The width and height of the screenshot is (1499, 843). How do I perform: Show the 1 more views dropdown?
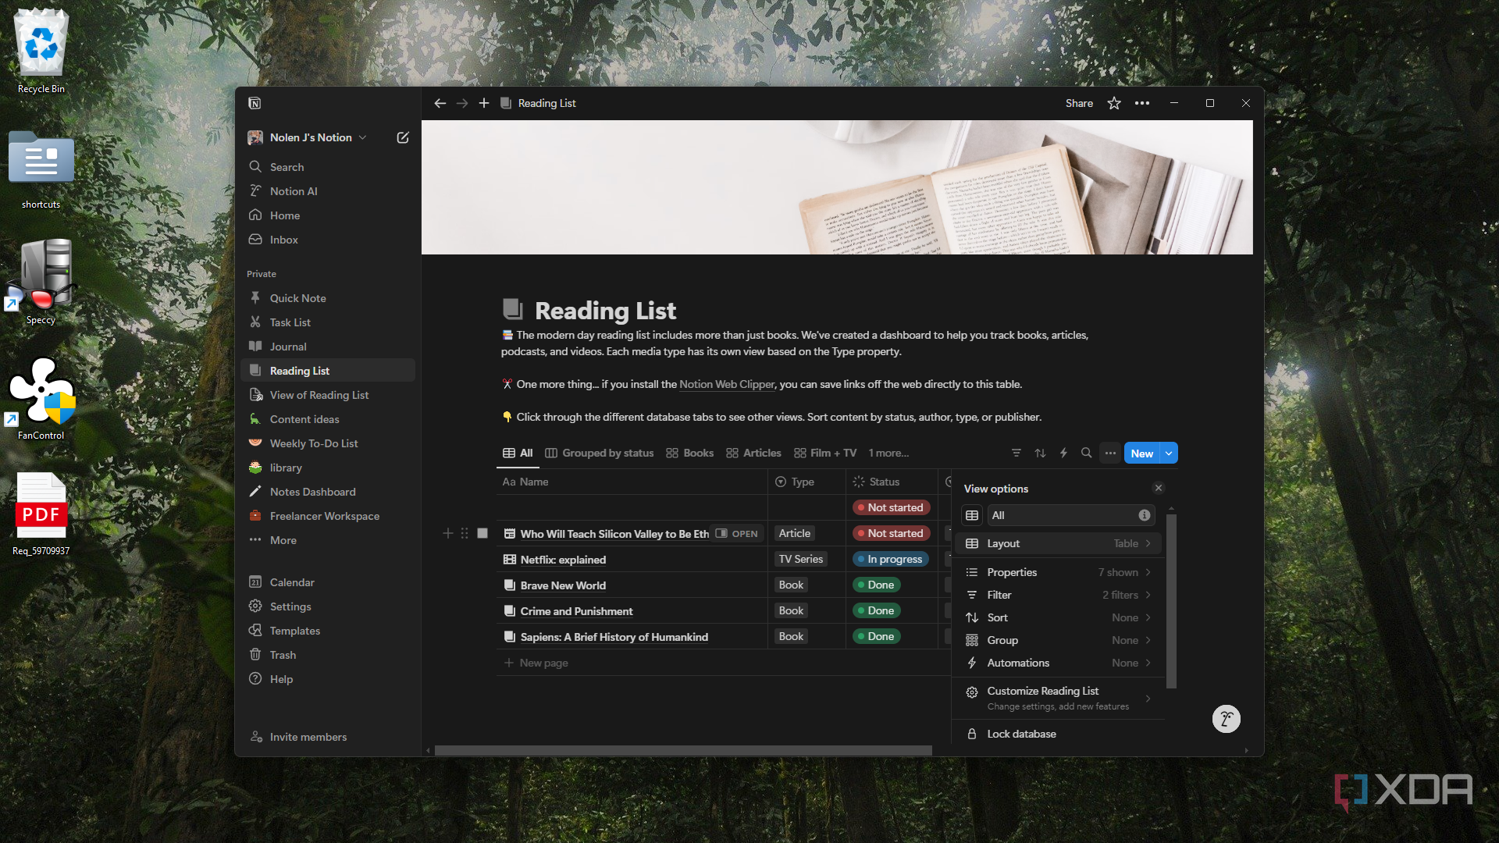[888, 453]
